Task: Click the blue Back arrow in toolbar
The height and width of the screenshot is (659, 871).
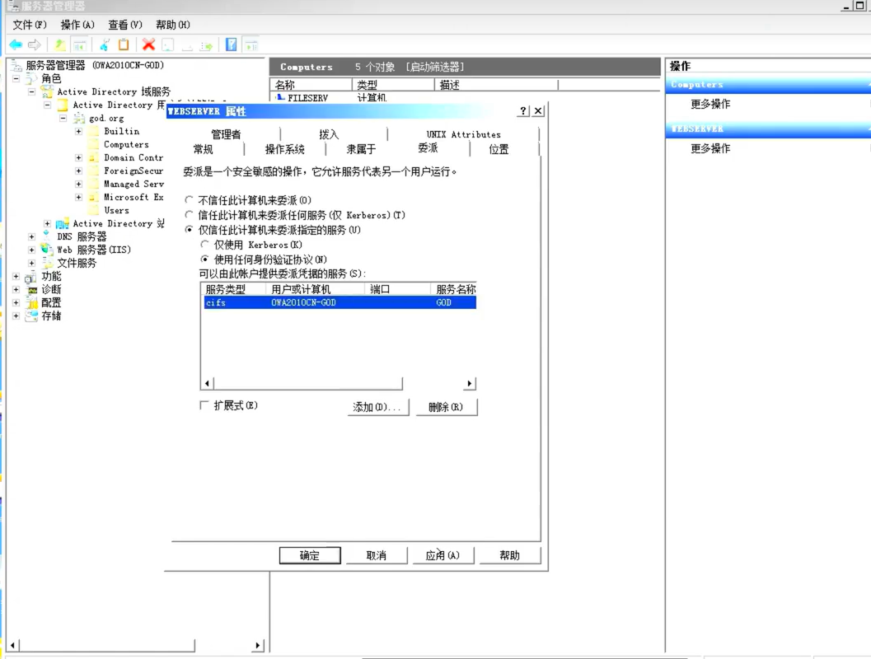Action: [x=16, y=44]
